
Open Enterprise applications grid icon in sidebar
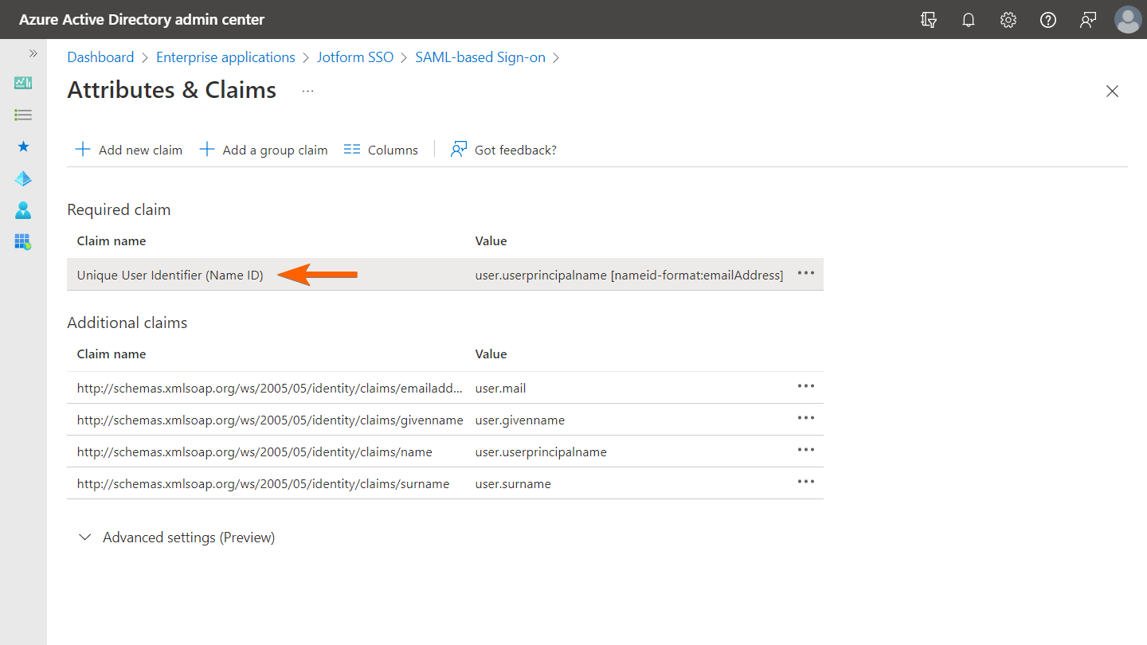point(23,241)
